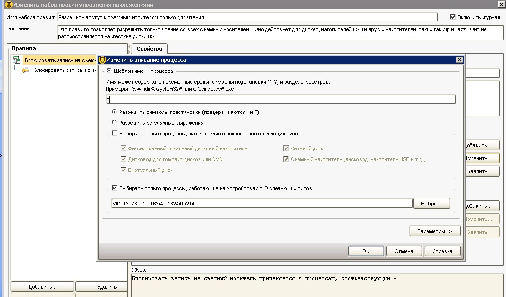Select 'Блокировать запись на съемн' rule row
The image size is (506, 297).
point(59,60)
